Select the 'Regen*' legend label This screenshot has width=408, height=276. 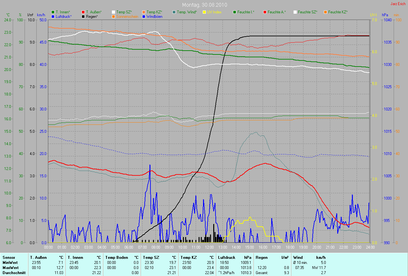pyautogui.click(x=92, y=16)
